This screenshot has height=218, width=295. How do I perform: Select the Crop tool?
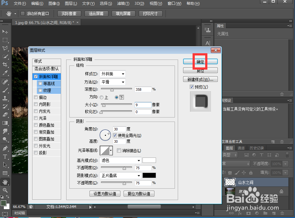pyautogui.click(x=5, y=64)
